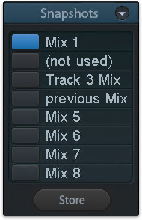Toggle the Mix 8 snapshot button

tap(25, 173)
